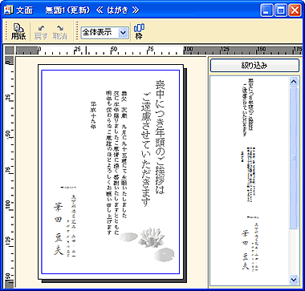The width and height of the screenshot is (305, 291).
Task: Click the sender name thumbnail in template list
Action: pos(246,251)
